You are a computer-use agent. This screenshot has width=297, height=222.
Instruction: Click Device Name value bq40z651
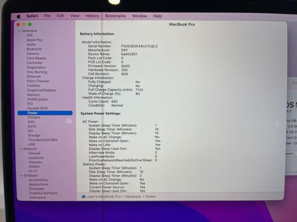pyautogui.click(x=129, y=54)
